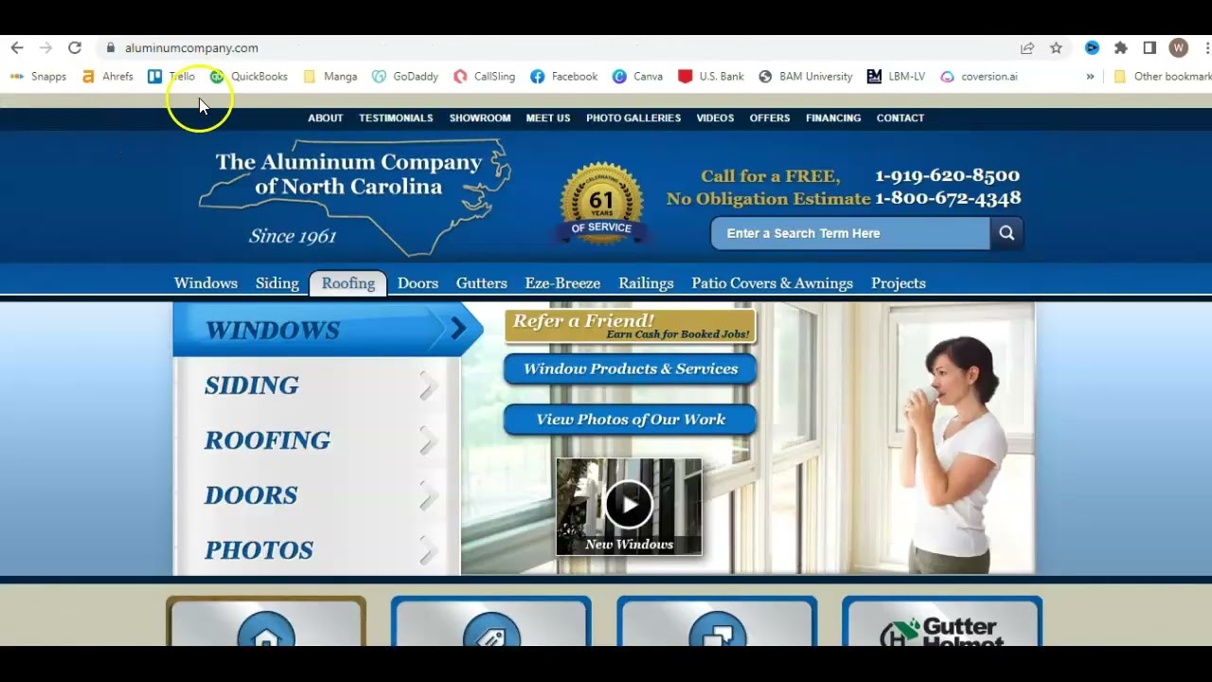
Task: Open the QuickBooks bookmark
Action: pos(249,76)
